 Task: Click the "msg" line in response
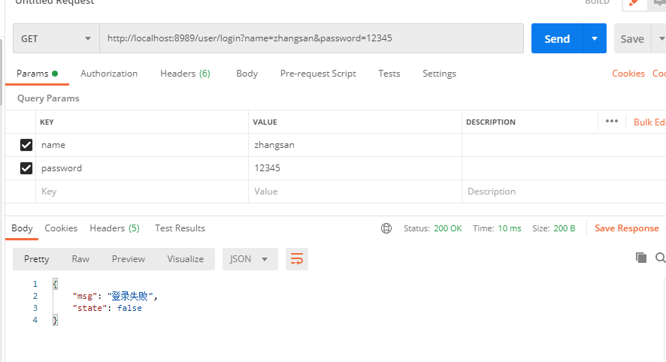point(115,296)
